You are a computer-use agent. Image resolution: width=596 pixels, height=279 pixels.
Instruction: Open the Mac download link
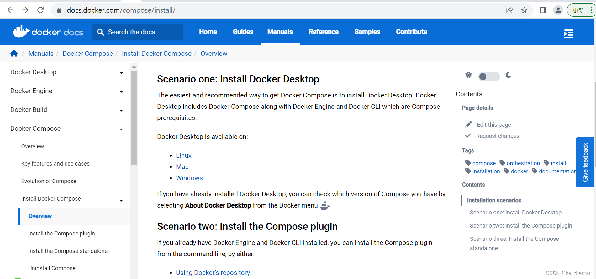(x=182, y=167)
